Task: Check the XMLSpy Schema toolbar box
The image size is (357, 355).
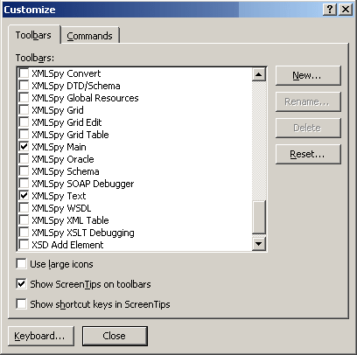Action: [24, 171]
